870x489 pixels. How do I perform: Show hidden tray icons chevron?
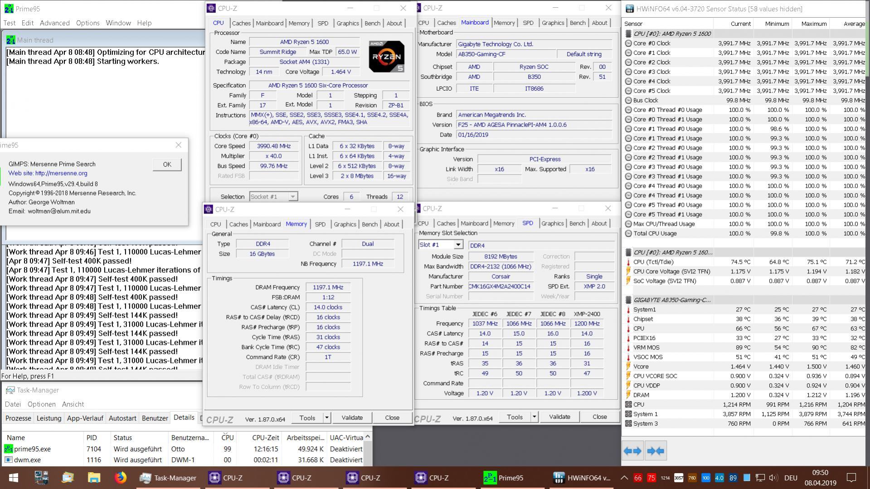[624, 478]
